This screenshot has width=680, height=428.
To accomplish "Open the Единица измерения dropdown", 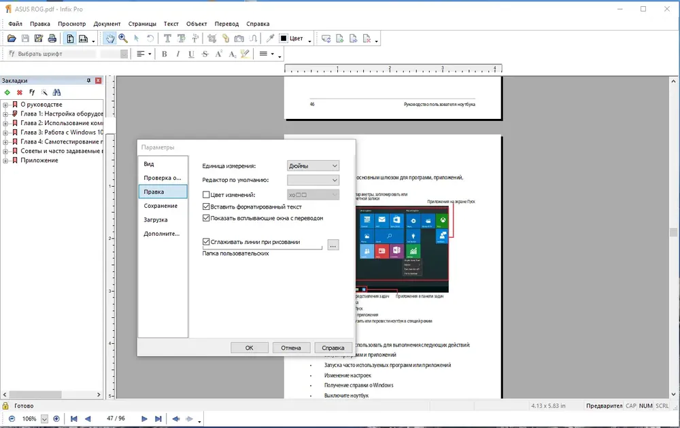I will pyautogui.click(x=313, y=166).
